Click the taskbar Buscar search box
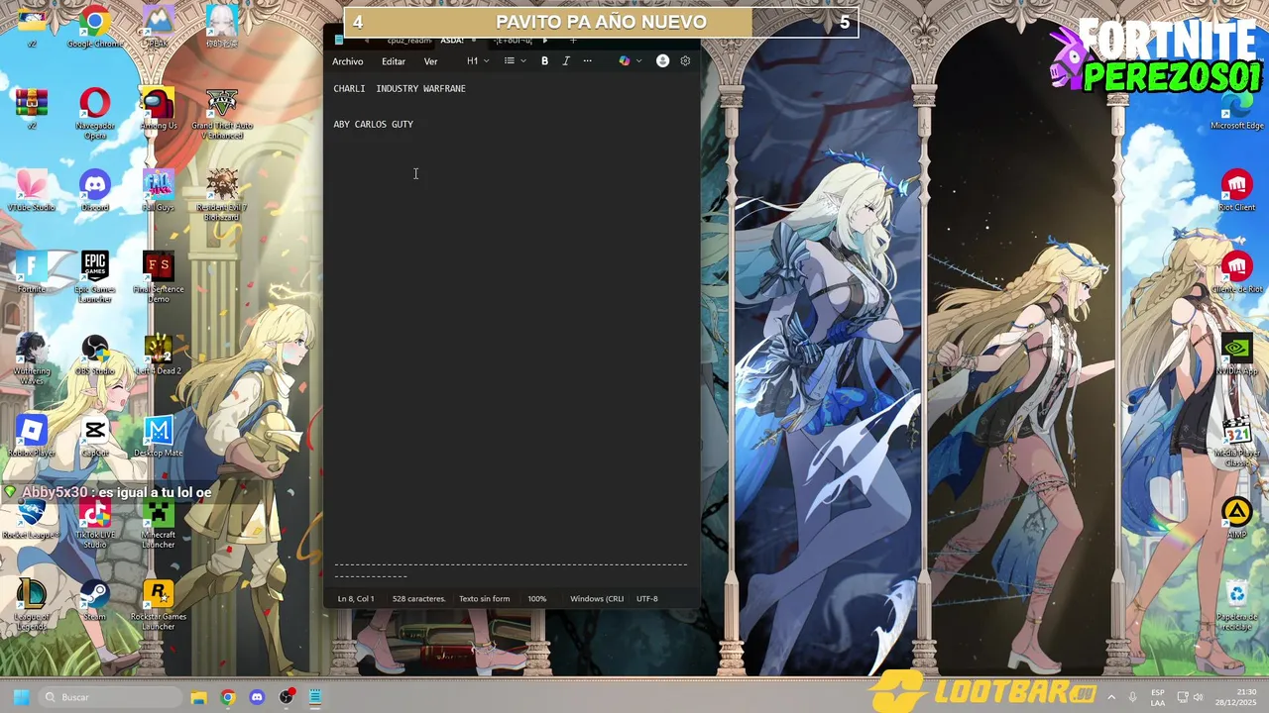 click(110, 697)
